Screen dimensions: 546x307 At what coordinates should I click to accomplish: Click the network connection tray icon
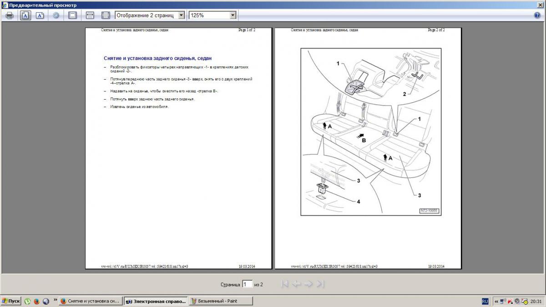(503, 301)
